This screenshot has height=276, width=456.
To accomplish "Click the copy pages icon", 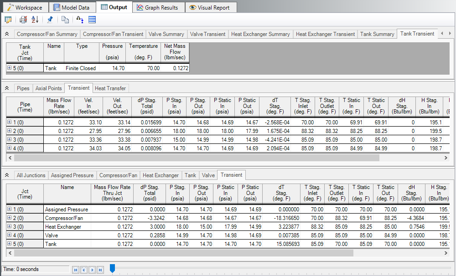I will coord(65,20).
